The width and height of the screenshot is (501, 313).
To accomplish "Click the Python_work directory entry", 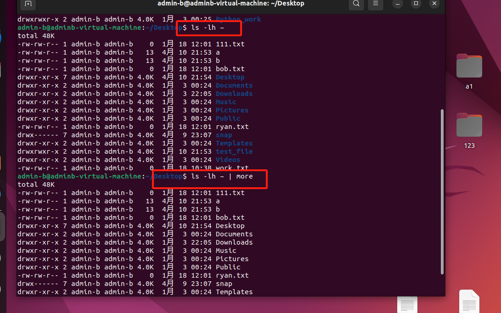I will coord(238,19).
